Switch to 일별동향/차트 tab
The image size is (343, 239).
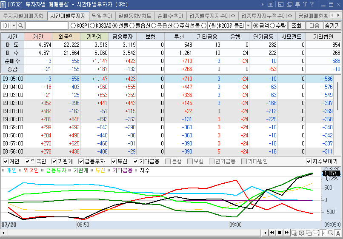point(135,16)
